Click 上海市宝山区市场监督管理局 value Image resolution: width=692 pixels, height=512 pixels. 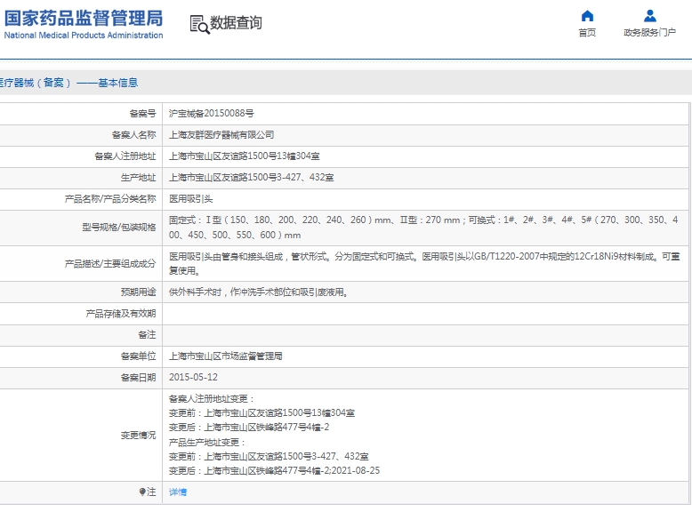pyautogui.click(x=226, y=356)
